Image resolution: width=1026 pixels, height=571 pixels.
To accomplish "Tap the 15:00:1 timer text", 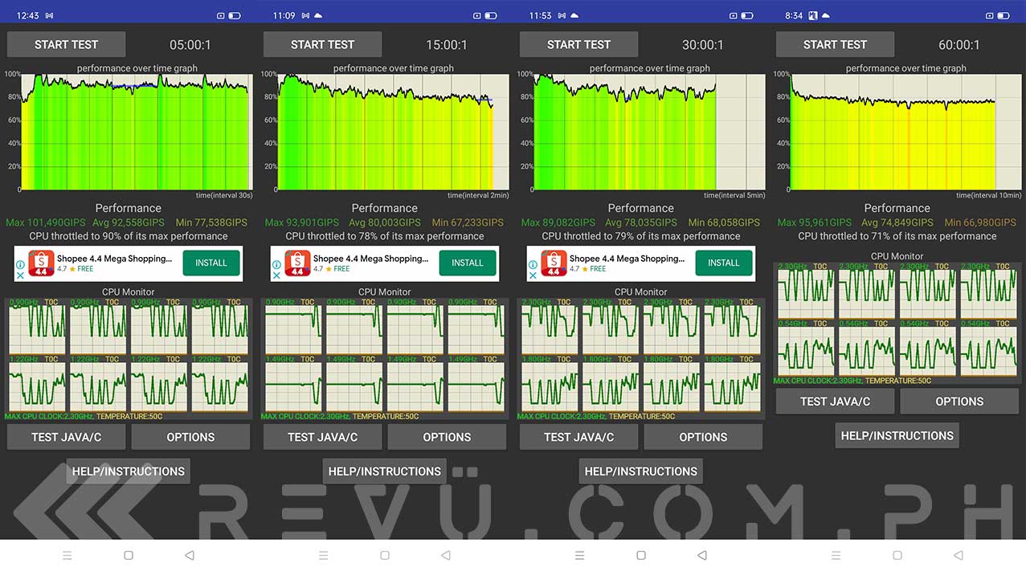I will 447,45.
